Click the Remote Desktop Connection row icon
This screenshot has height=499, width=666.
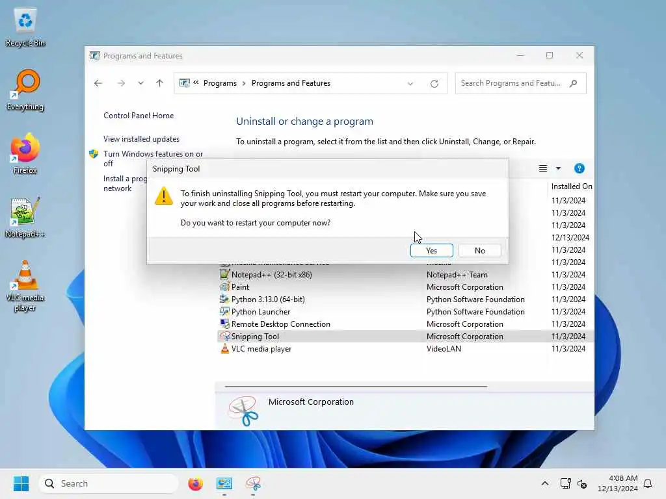[x=224, y=324]
